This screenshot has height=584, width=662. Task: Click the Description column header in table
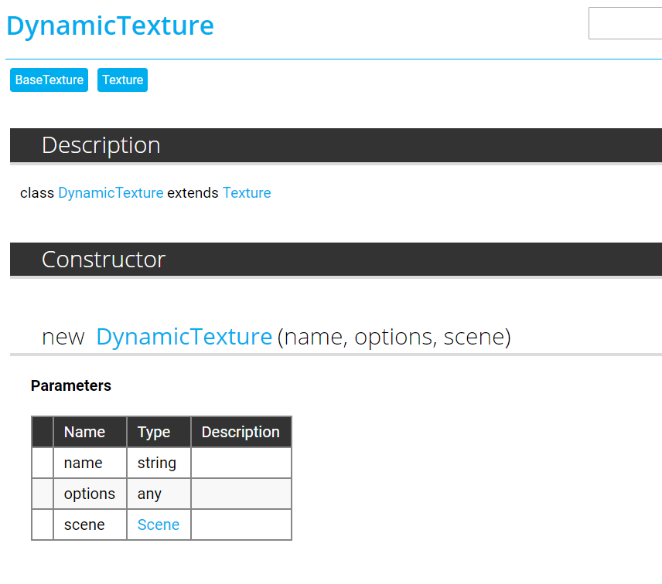pyautogui.click(x=241, y=433)
